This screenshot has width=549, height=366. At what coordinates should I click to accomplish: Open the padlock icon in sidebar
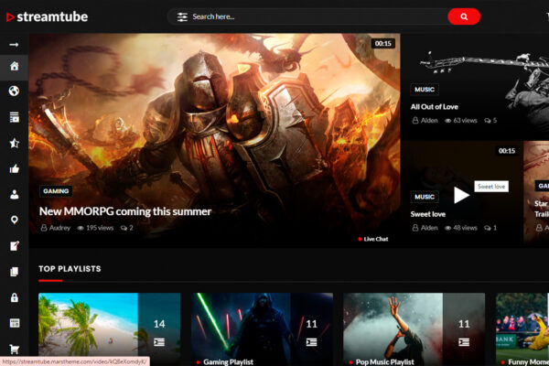tap(15, 297)
